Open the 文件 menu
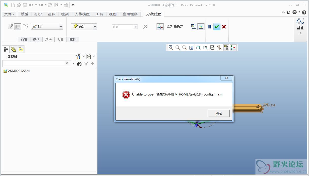This screenshot has height=176, width=309. (x=9, y=14)
